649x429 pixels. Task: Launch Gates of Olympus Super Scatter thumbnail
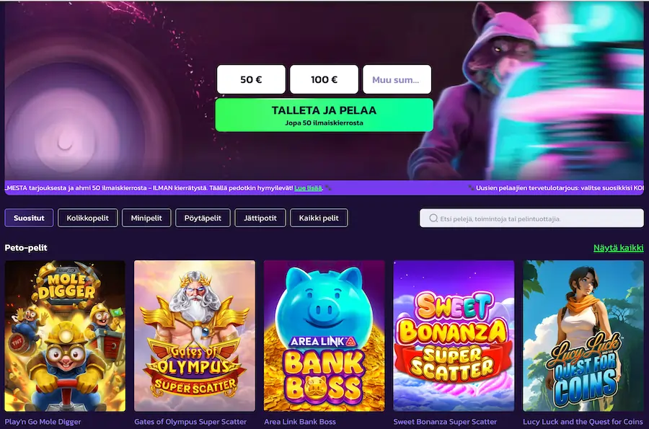point(195,336)
